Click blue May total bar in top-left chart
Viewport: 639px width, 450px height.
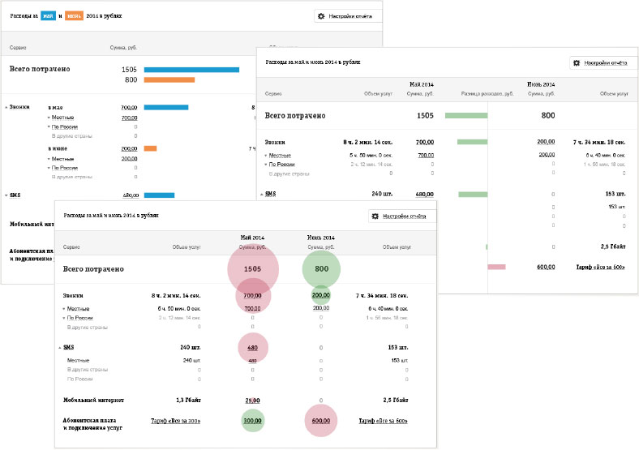point(191,70)
